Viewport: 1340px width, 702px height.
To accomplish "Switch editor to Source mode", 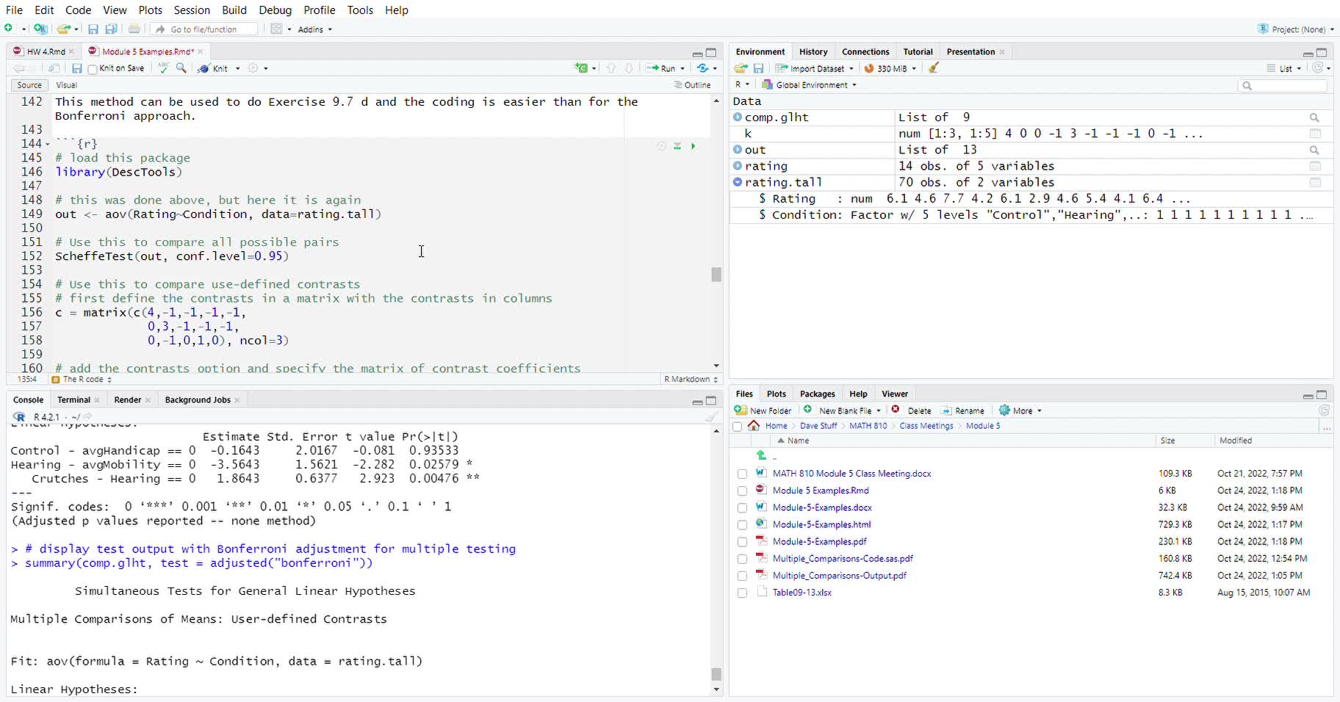I will click(29, 85).
